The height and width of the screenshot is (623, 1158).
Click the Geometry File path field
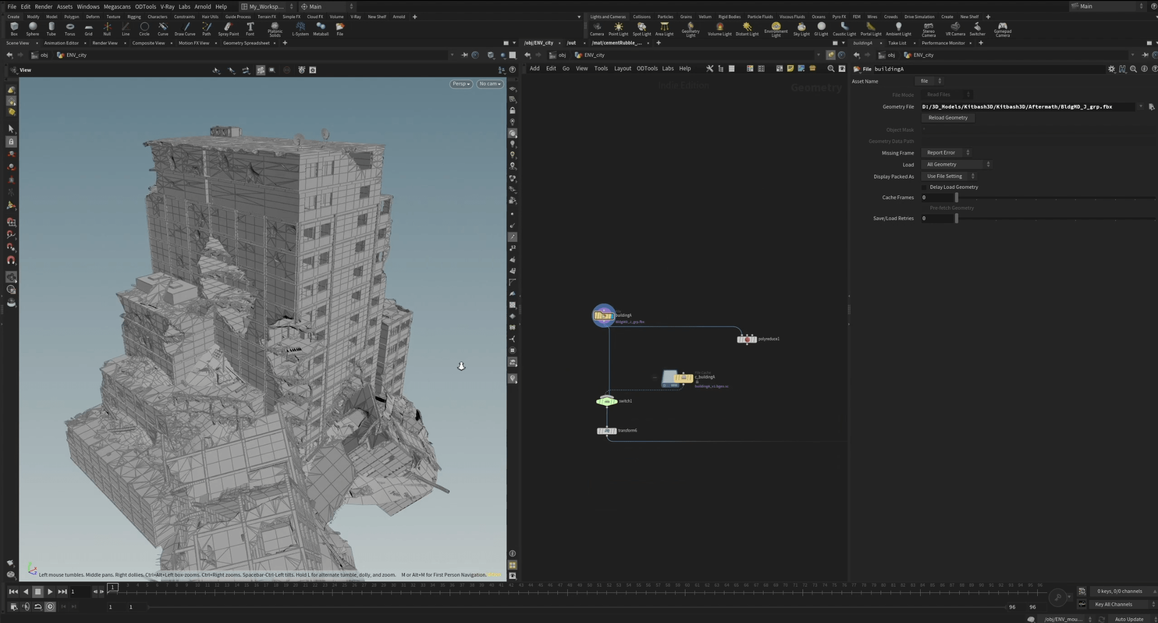tap(1028, 107)
